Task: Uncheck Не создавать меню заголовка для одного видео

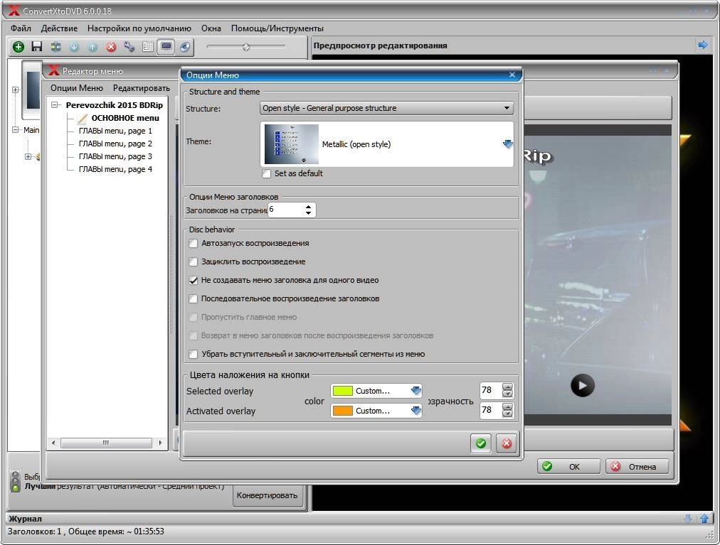Action: (x=194, y=280)
